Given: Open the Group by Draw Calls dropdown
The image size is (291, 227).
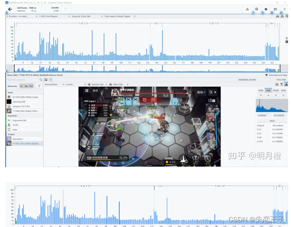Looking at the screenshot, I should pos(87,16).
